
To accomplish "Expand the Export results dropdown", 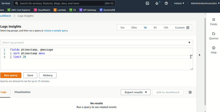I will click(136, 92).
